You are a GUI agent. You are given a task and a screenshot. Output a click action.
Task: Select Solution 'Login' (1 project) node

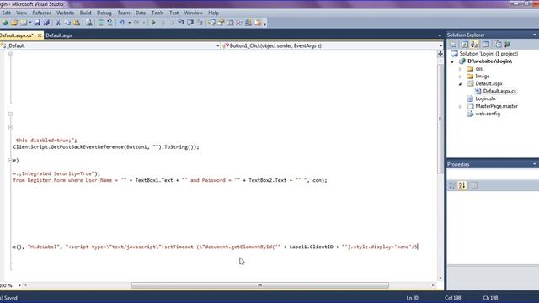coord(488,54)
